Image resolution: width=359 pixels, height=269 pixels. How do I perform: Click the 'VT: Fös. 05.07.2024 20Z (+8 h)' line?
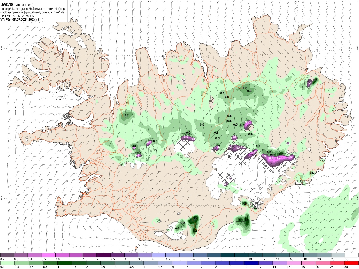coord(22,20)
